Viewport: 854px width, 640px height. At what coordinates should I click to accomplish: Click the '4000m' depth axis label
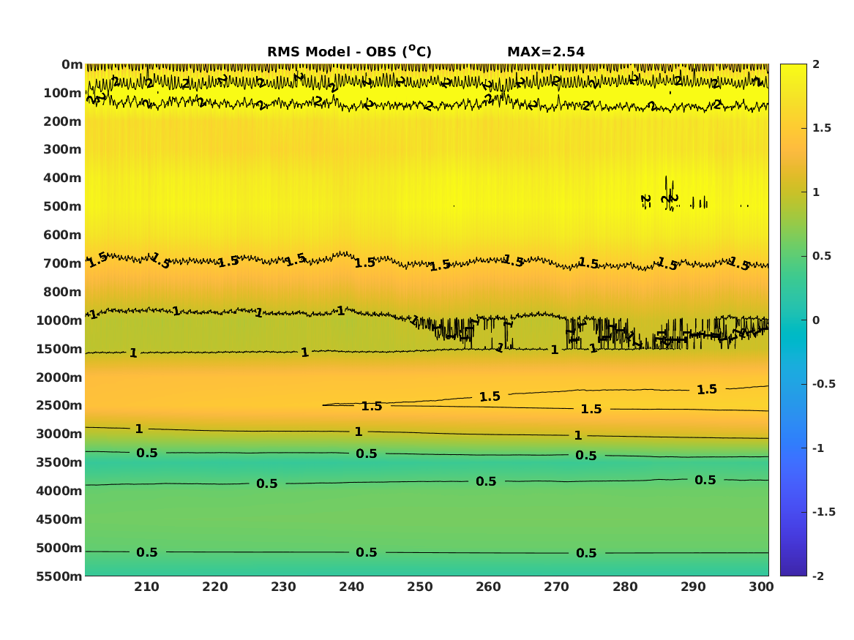(59, 491)
